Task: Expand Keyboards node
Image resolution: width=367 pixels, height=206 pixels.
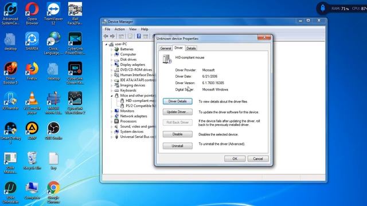Action: (x=112, y=90)
